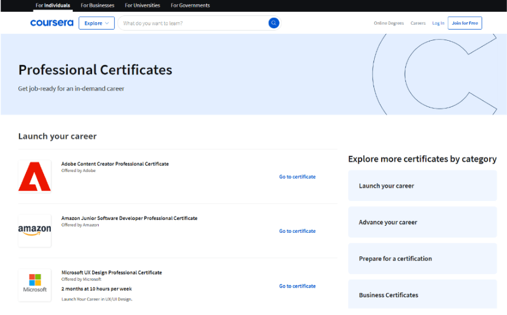Open the Amazon logo thumbnail
The image size is (507, 315).
click(x=35, y=230)
